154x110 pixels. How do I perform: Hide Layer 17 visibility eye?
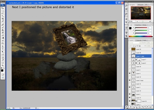[x=130, y=98]
